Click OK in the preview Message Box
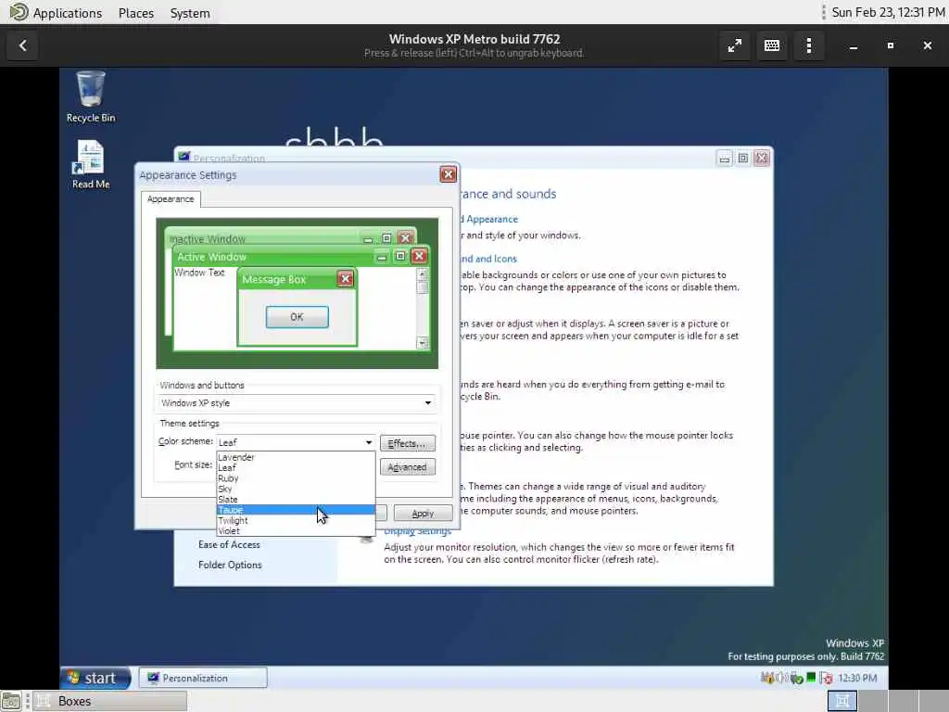The width and height of the screenshot is (949, 712). coord(297,317)
